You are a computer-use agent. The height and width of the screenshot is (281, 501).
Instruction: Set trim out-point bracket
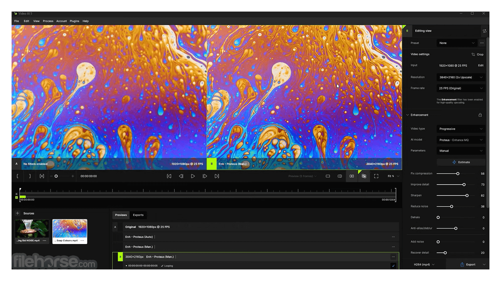click(x=30, y=176)
